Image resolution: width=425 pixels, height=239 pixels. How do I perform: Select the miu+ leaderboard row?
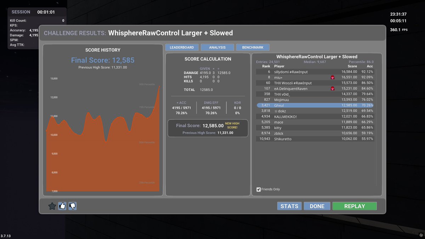click(x=315, y=77)
